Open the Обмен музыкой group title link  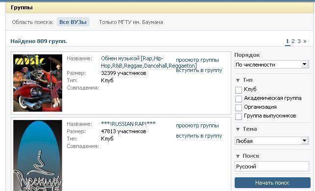pos(149,62)
